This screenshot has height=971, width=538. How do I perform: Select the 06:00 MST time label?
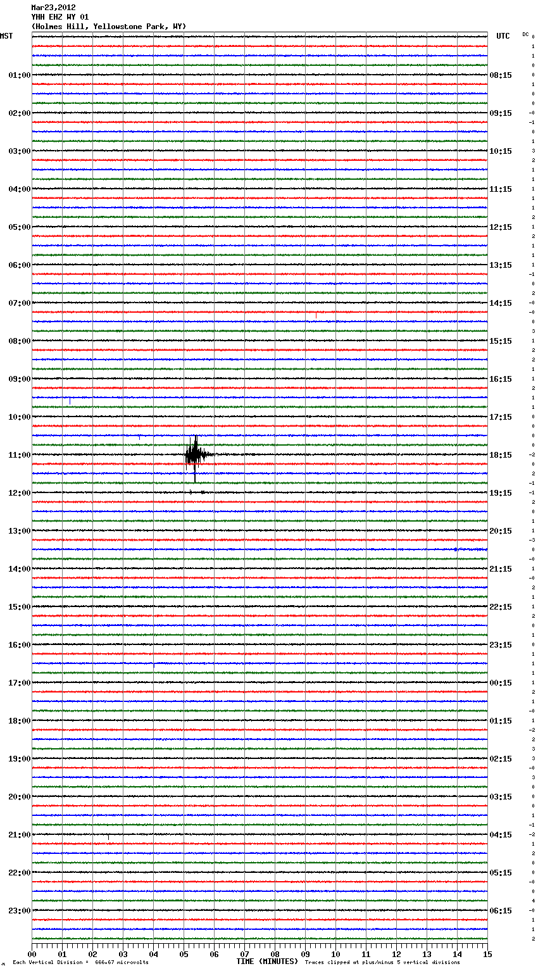pos(20,265)
